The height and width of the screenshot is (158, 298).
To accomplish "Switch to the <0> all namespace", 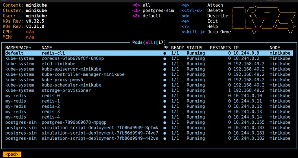I will [x=141, y=5].
